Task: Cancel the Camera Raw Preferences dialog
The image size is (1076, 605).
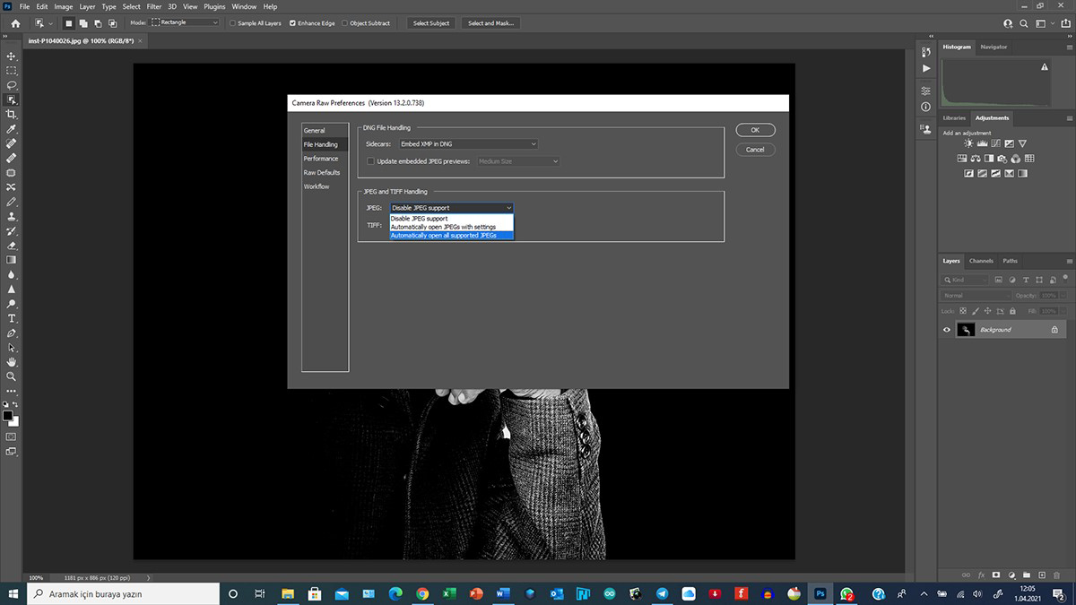Action: click(x=755, y=150)
